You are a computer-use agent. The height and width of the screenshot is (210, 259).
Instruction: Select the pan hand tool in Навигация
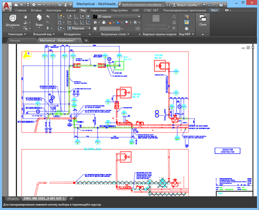pos(26,17)
